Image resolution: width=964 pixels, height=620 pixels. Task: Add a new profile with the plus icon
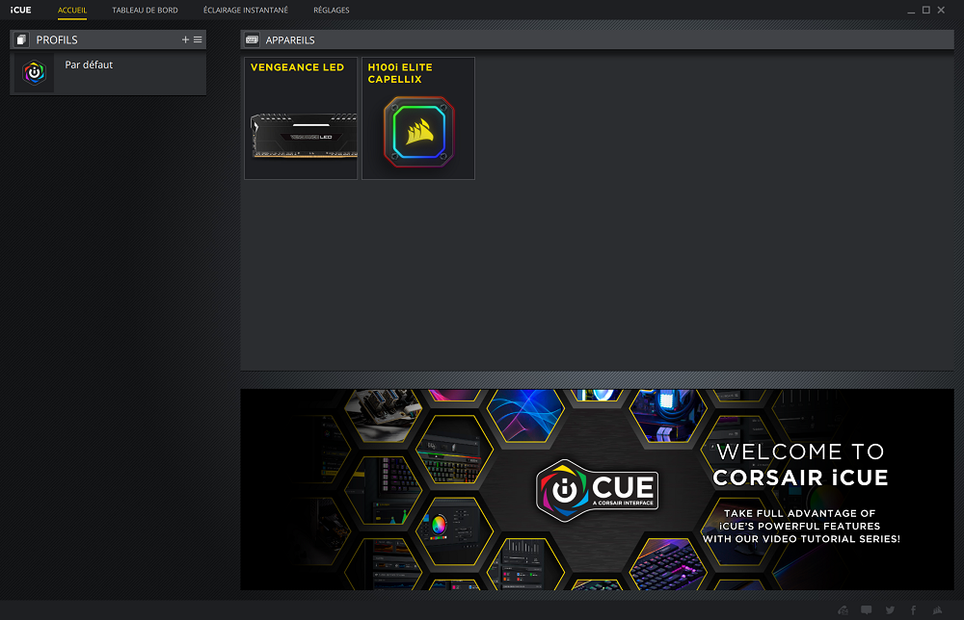click(x=185, y=39)
